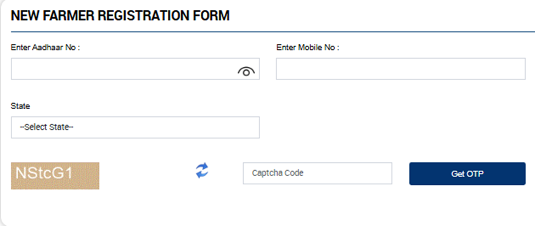Select the tan captcha picture showing NStcG1
The width and height of the screenshot is (535, 226).
[x=55, y=176]
